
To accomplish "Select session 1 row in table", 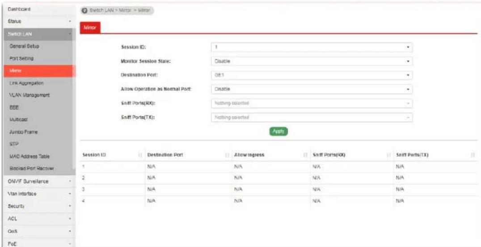I will (x=278, y=167).
